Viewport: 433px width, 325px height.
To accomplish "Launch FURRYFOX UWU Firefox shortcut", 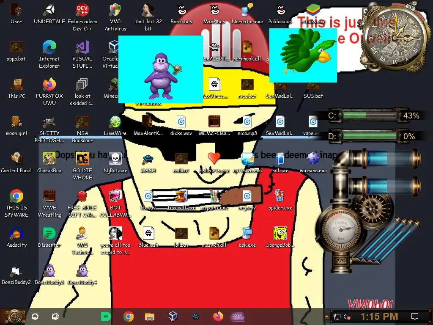I will tap(49, 91).
